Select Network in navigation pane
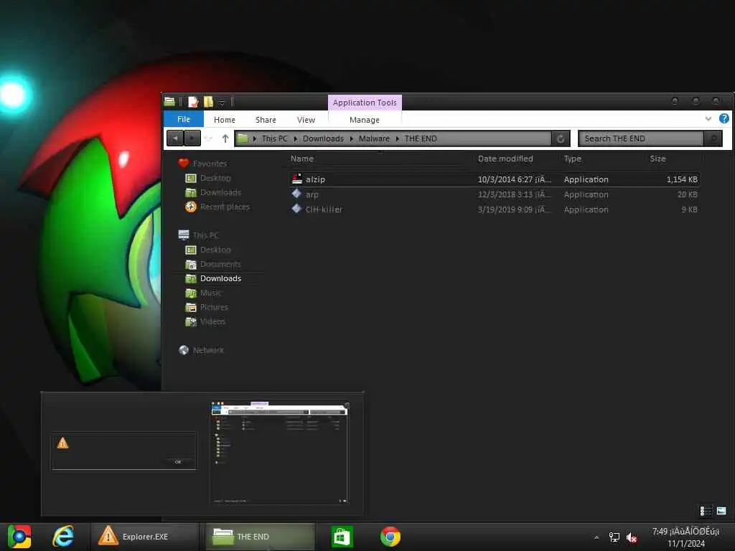Viewport: 735px width, 551px height. (x=208, y=350)
